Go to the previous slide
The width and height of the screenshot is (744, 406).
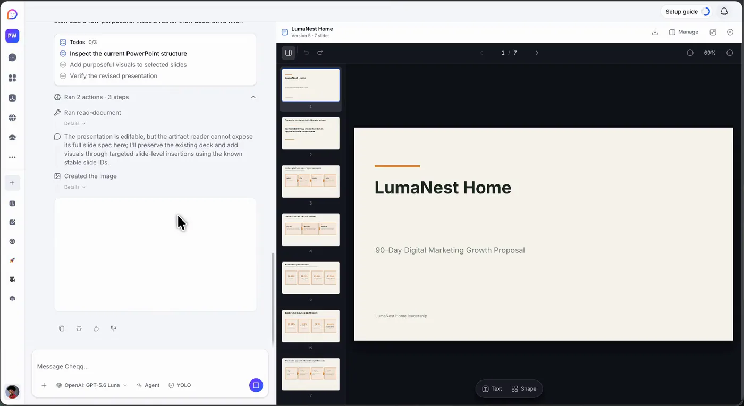pos(481,53)
